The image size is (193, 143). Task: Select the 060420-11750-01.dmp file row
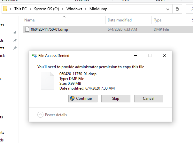coord(108,29)
